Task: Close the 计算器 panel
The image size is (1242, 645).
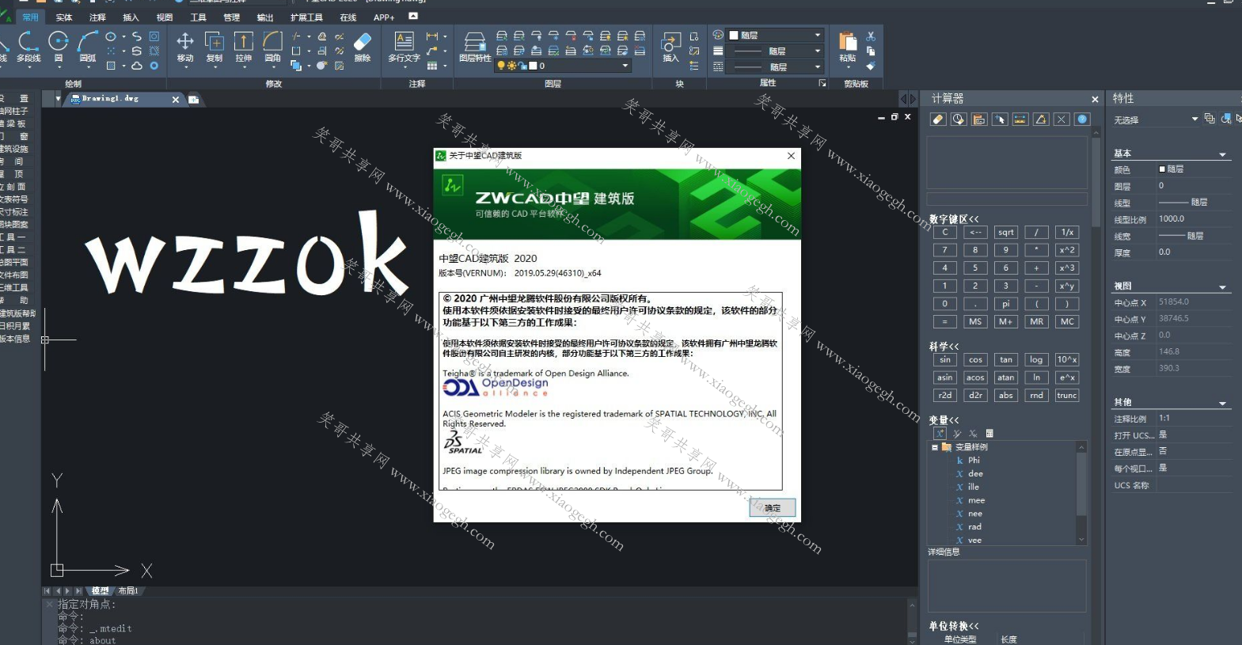Action: [x=1095, y=99]
